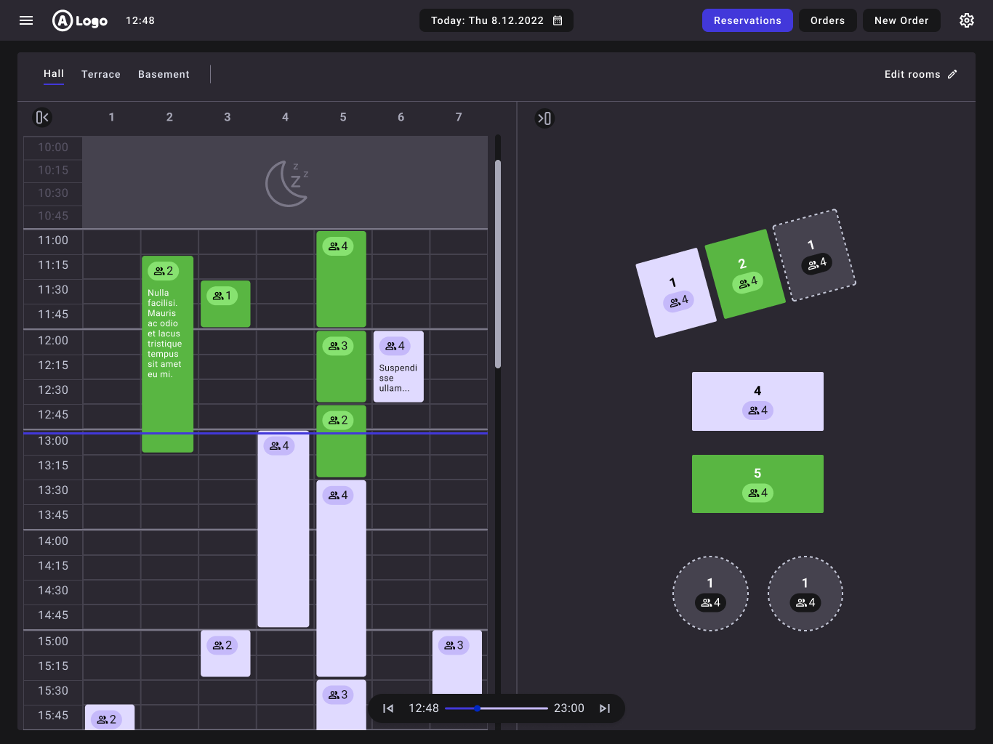
Task: Switch to the Terrace tab
Action: [101, 74]
